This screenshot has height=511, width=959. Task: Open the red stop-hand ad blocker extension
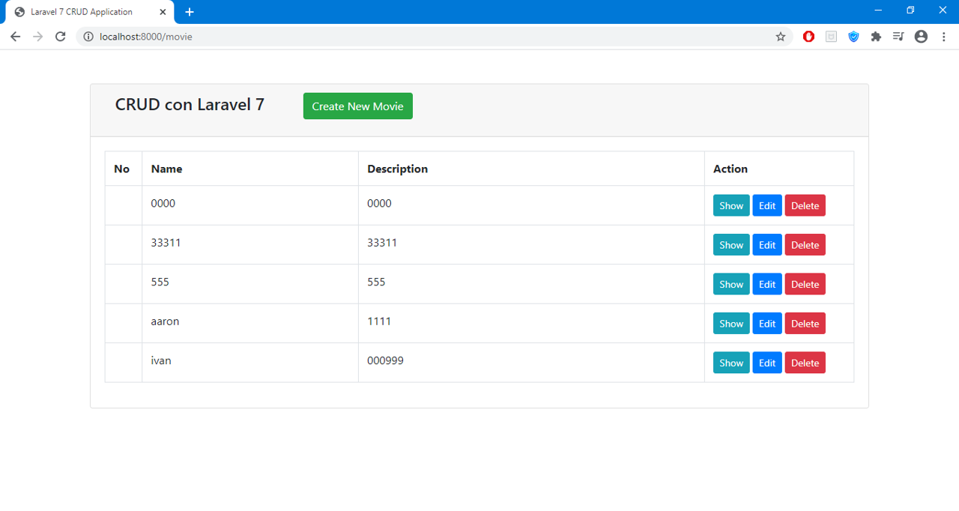pyautogui.click(x=808, y=37)
